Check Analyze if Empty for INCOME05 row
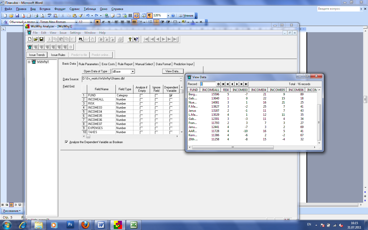Viewport: 368px width, 230px height. coord(141,116)
